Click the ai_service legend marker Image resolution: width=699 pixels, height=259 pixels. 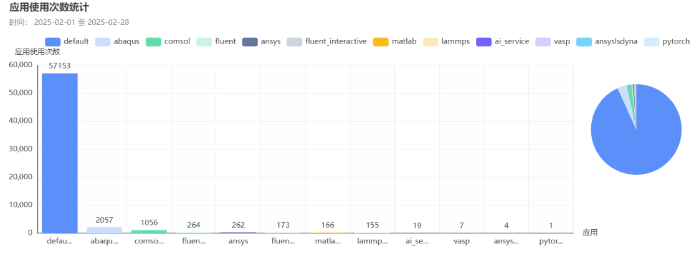coord(484,42)
